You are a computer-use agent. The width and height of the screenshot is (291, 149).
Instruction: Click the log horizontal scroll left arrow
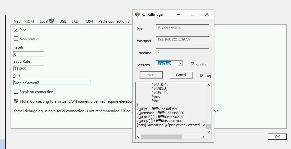(138, 137)
